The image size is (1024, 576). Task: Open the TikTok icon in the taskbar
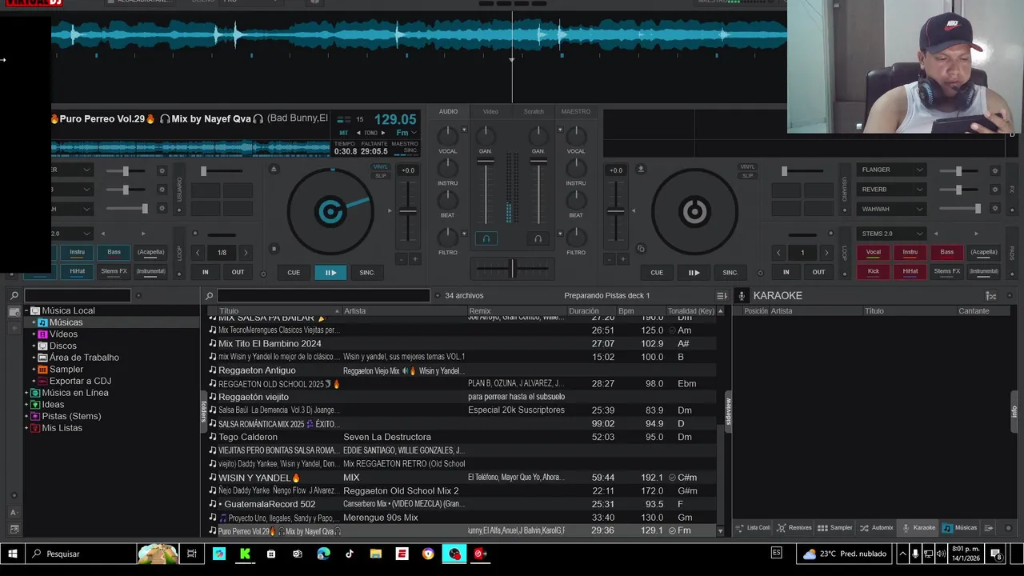point(350,554)
